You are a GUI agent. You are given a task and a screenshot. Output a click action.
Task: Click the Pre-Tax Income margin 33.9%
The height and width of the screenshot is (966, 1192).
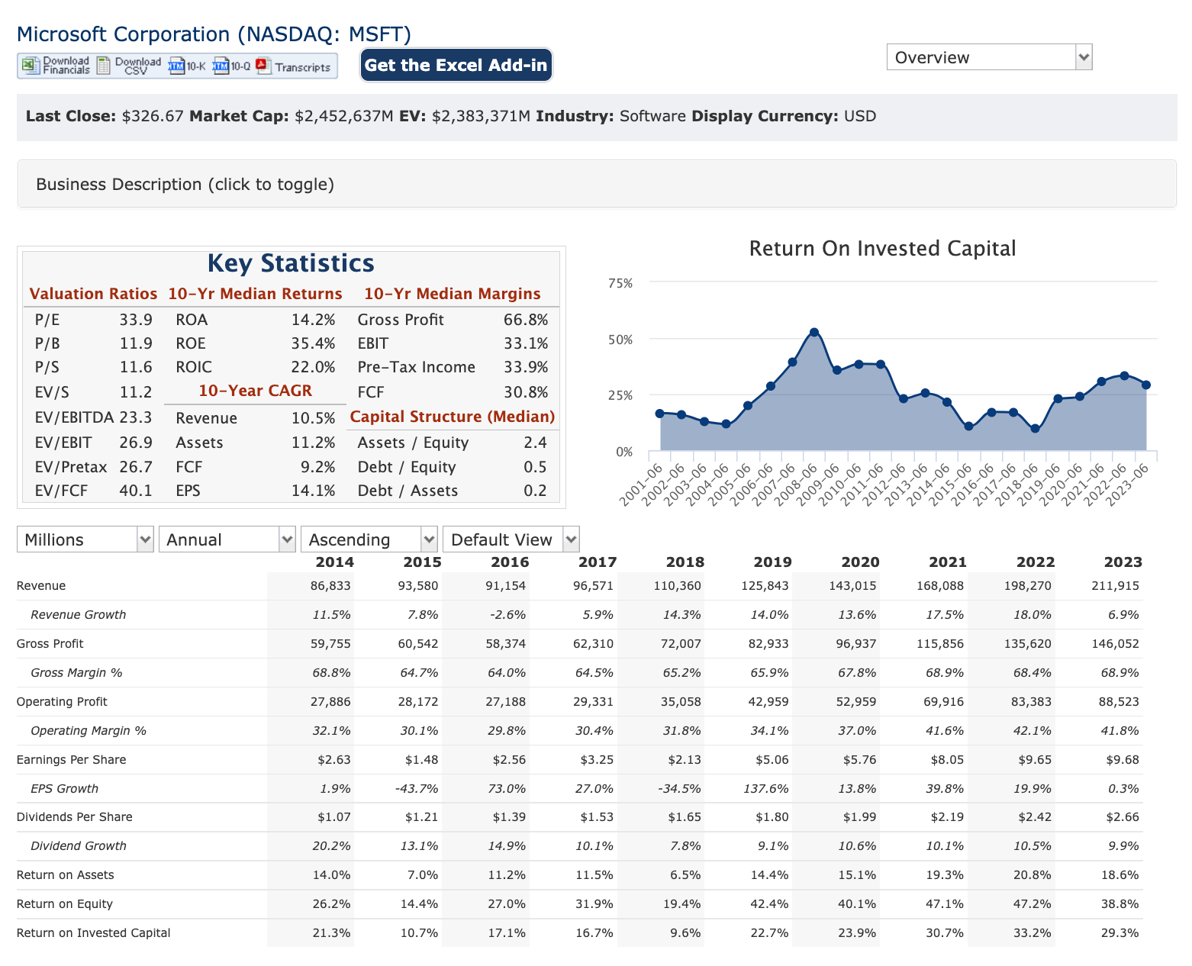point(526,367)
